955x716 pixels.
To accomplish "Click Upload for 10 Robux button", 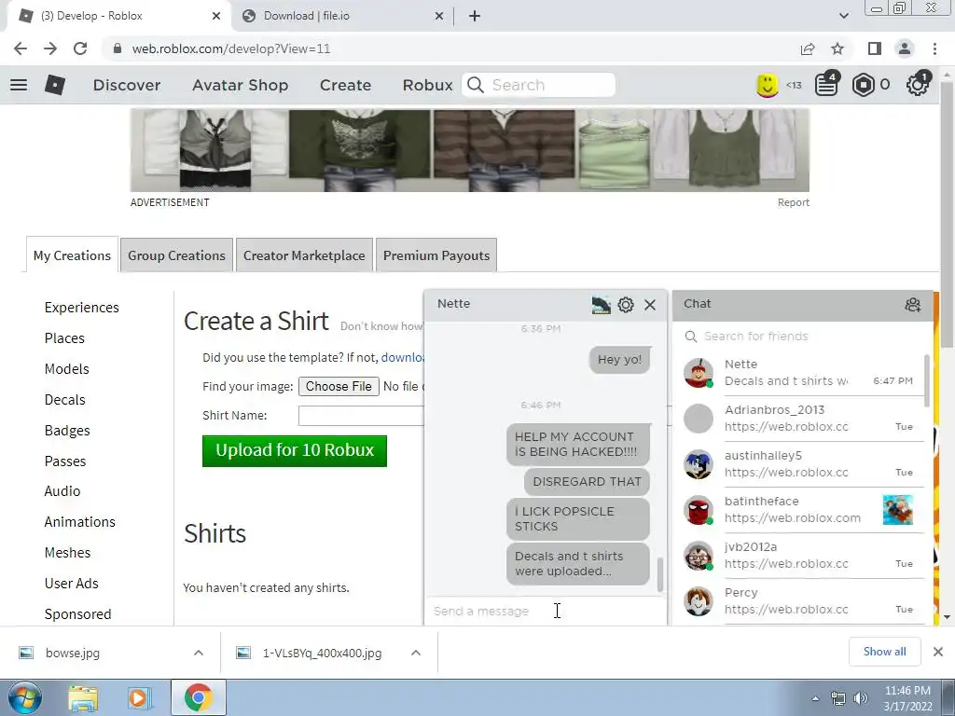I will (x=295, y=450).
